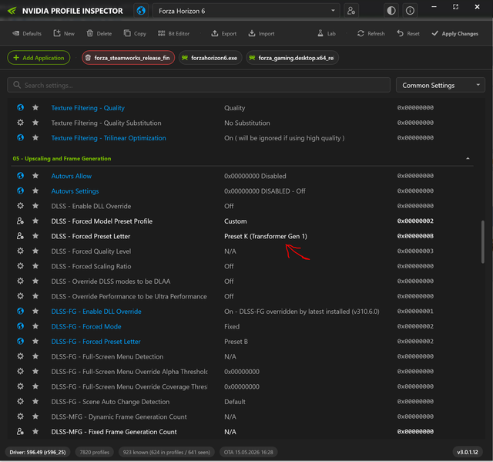
Task: Collapse Upscaling and Frame Generation section
Action: click(x=468, y=159)
